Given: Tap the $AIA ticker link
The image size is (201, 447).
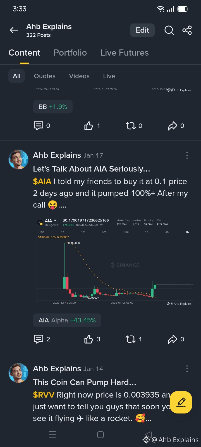Looking at the screenshot, I should pyautogui.click(x=42, y=182).
